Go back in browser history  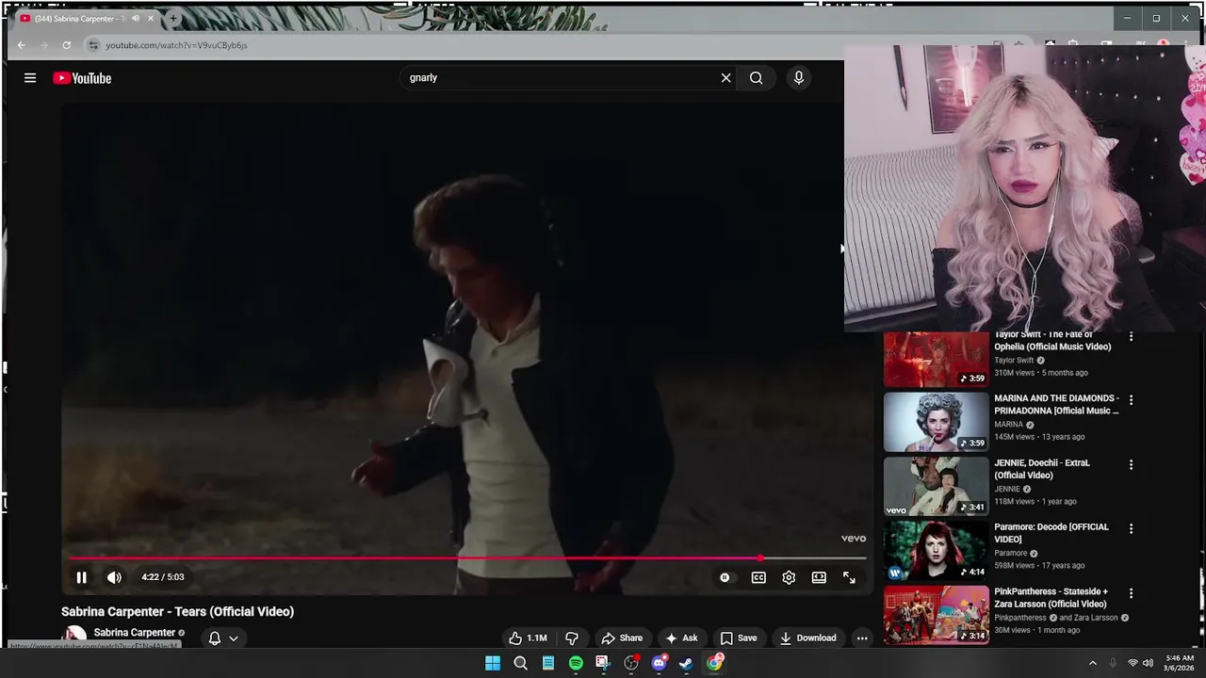22,45
